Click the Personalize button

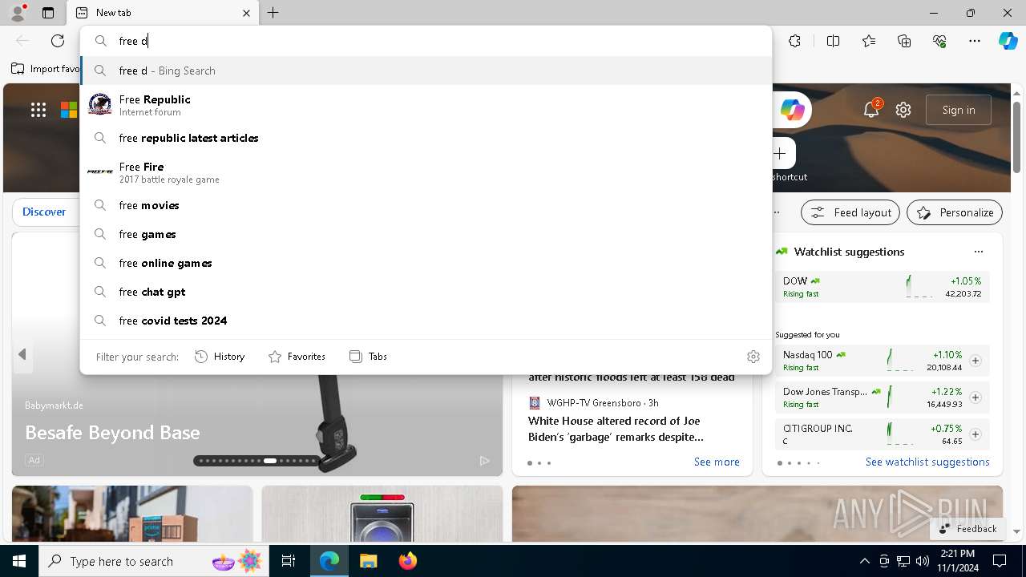(955, 212)
